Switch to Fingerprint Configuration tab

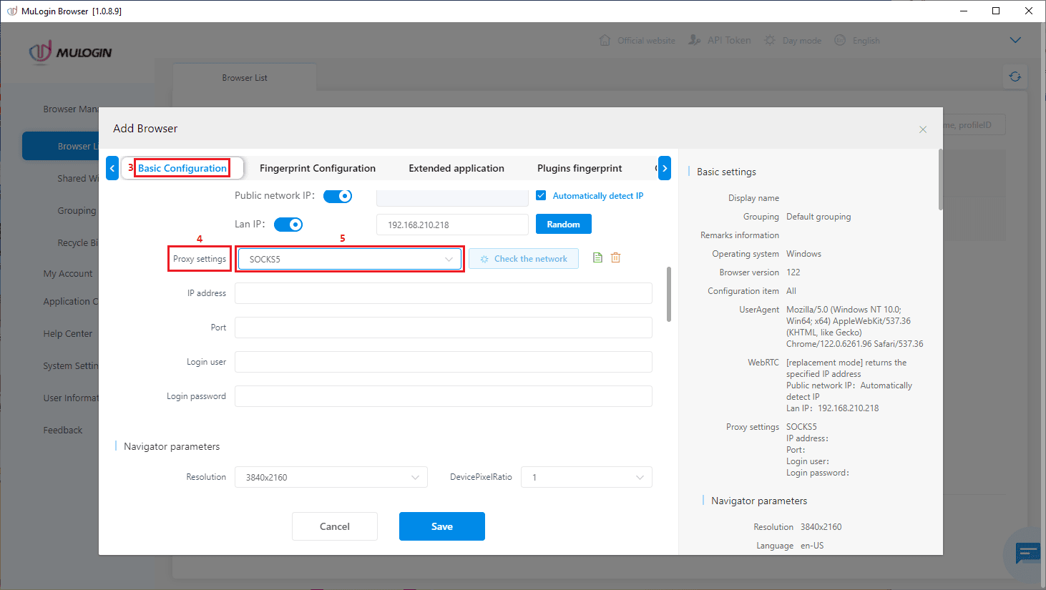tap(318, 168)
